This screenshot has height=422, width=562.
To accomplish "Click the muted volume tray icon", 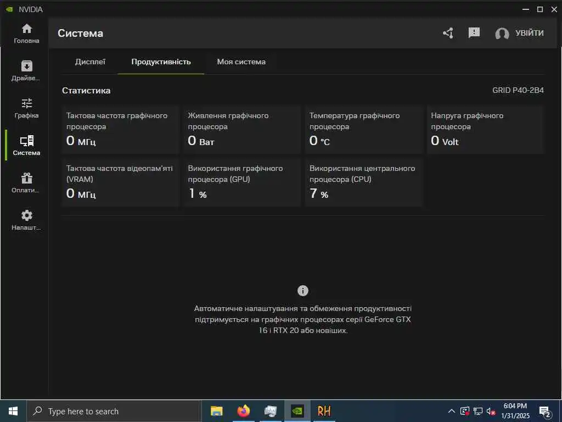I will pyautogui.click(x=491, y=411).
